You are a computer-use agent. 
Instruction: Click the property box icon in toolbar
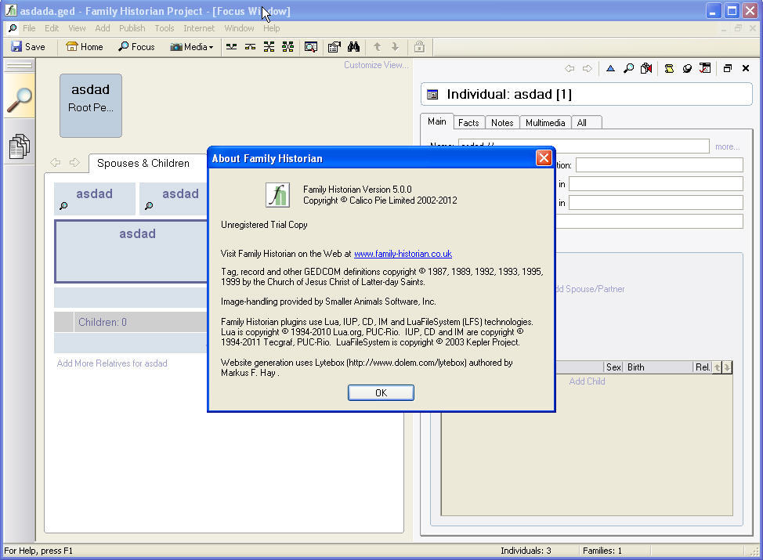tap(334, 47)
